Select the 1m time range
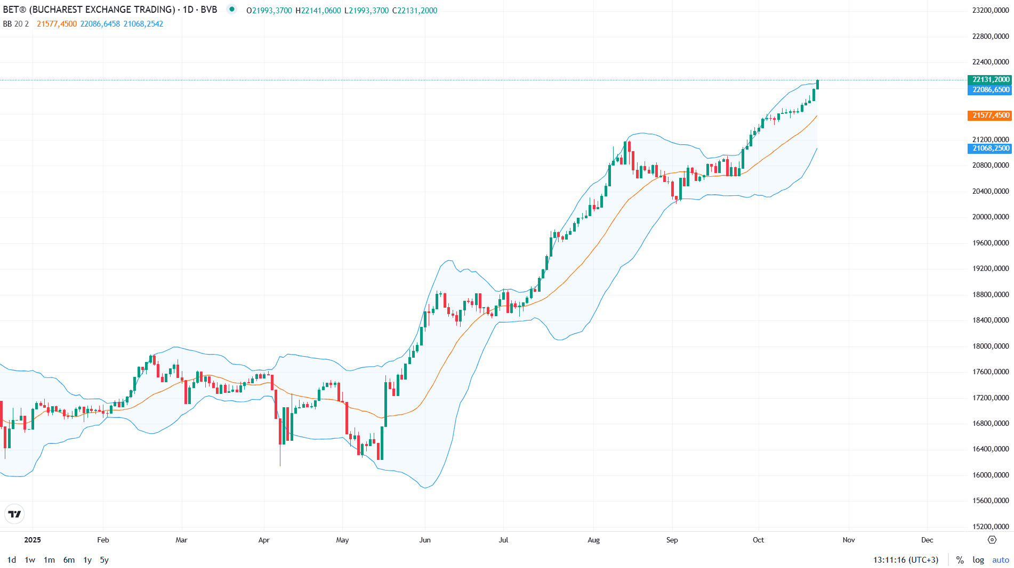Image resolution: width=1014 pixels, height=568 pixels. [x=49, y=560]
